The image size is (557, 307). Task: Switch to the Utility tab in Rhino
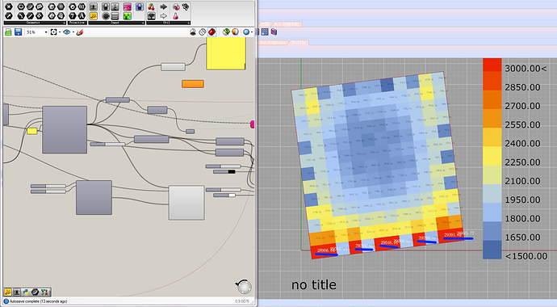[x=299, y=43]
